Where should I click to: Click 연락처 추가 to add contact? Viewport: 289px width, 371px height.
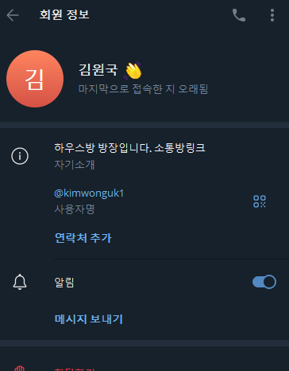(x=83, y=237)
